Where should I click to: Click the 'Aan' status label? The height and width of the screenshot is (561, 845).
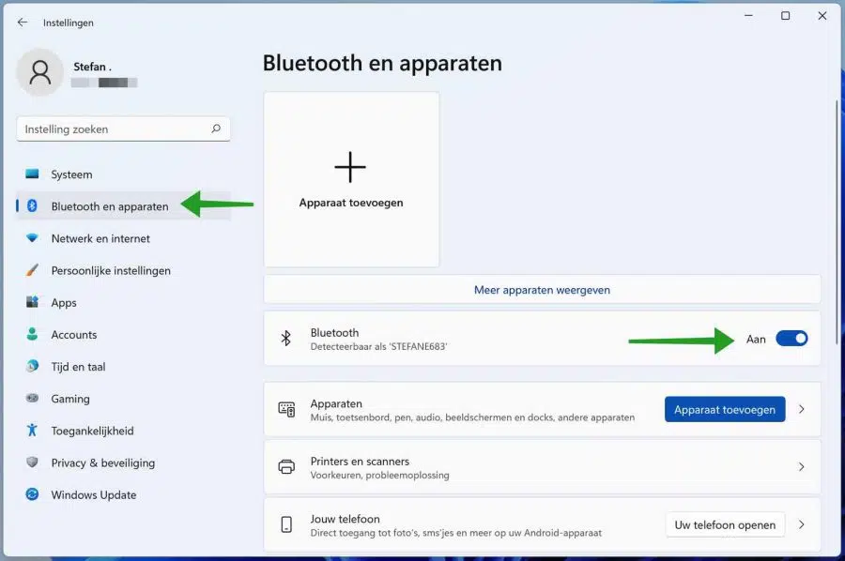coord(756,340)
